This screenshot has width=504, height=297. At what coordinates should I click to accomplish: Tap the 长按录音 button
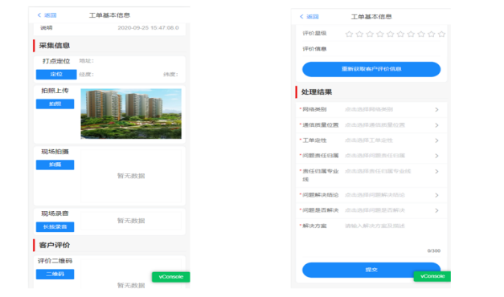55,227
